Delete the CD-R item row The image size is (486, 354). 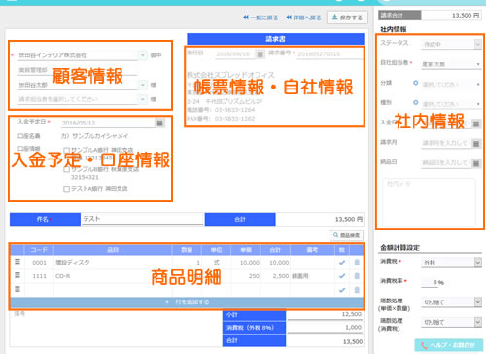coord(357,276)
